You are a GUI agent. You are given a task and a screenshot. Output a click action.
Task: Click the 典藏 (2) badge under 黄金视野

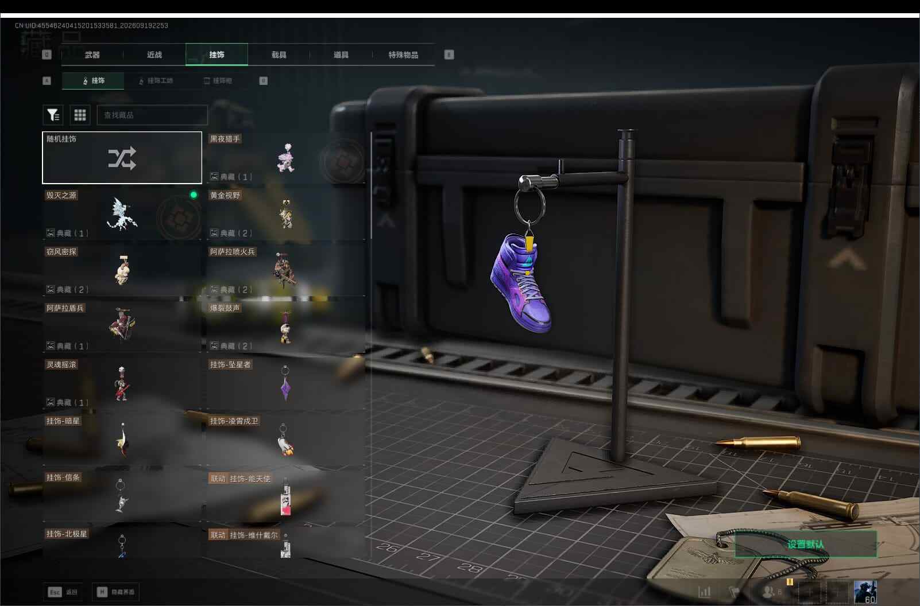(x=231, y=233)
